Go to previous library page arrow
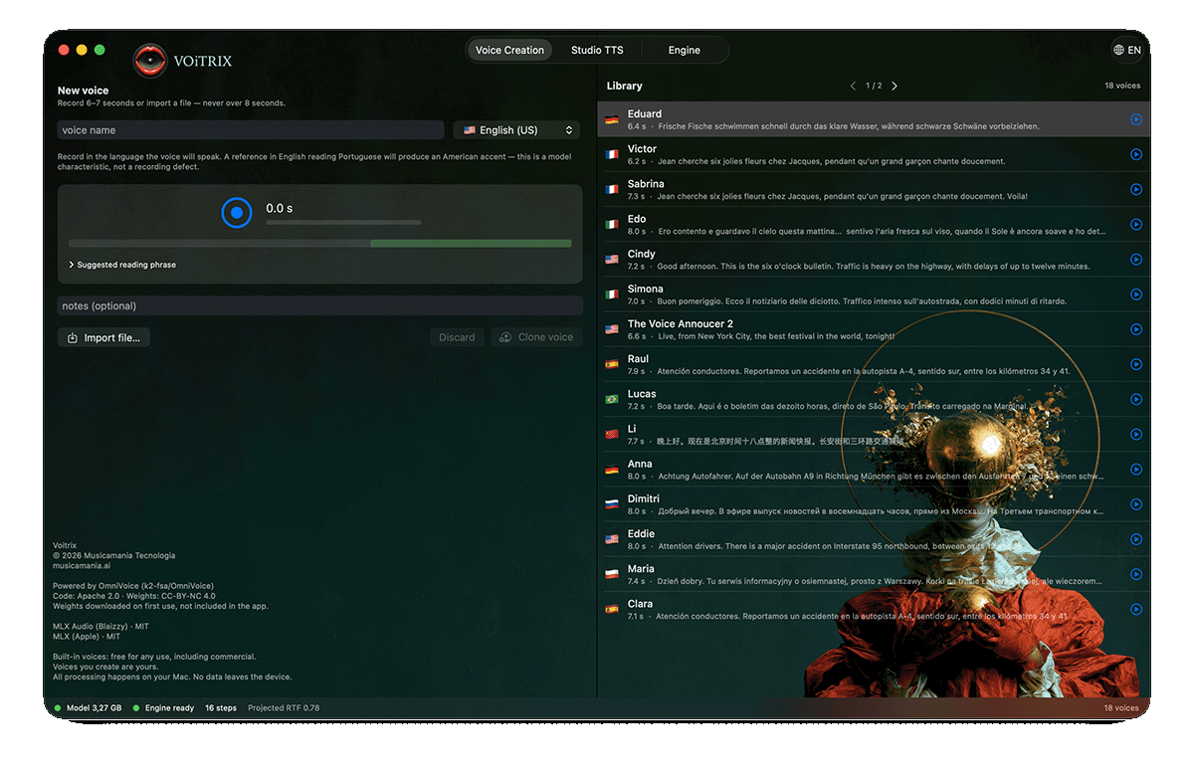 (853, 86)
